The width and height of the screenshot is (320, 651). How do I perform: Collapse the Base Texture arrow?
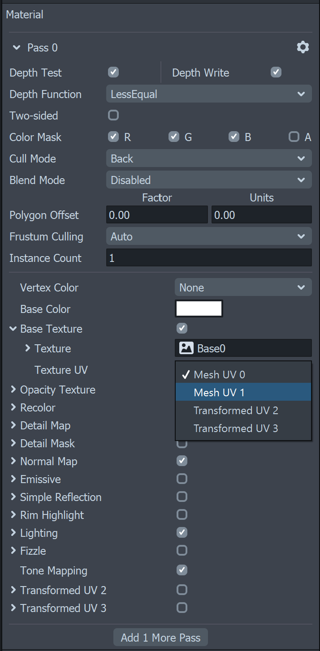coord(13,329)
